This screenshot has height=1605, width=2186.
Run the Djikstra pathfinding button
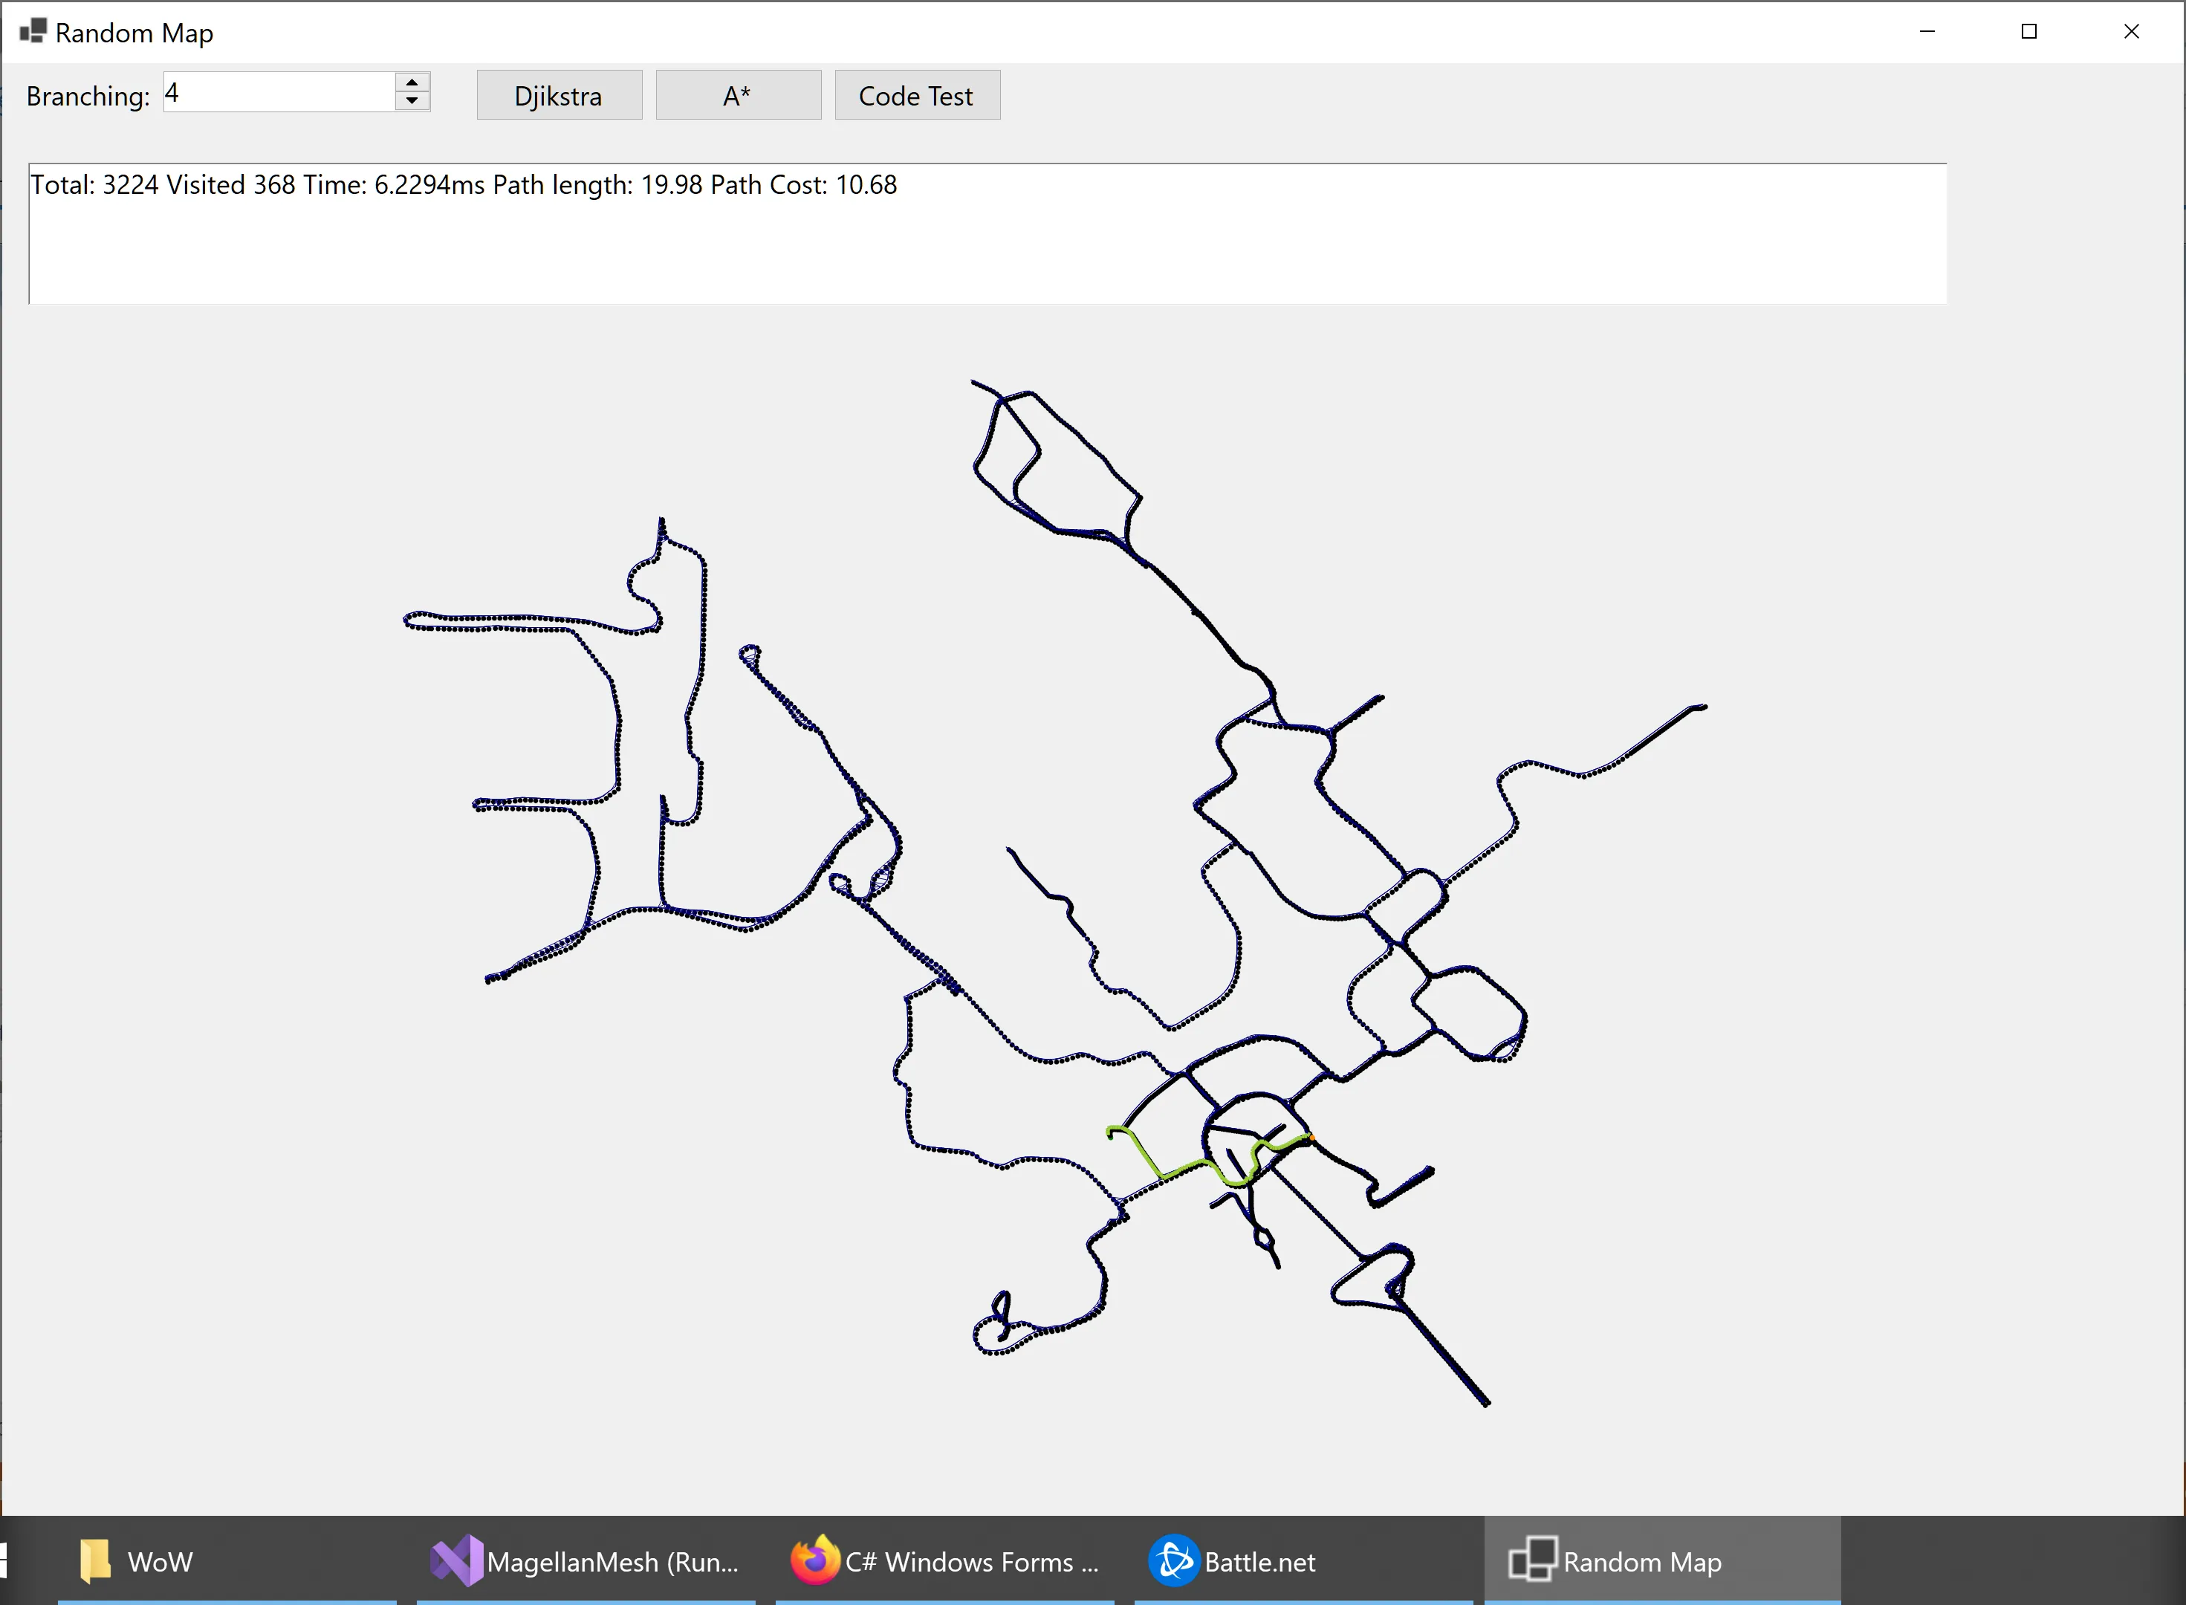coord(559,95)
